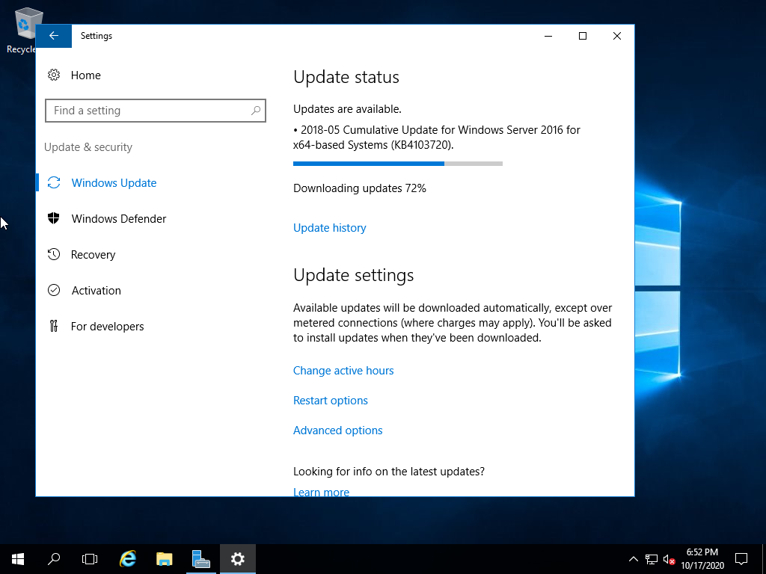The image size is (766, 574).
Task: Maximize the Settings window
Action: (582, 36)
